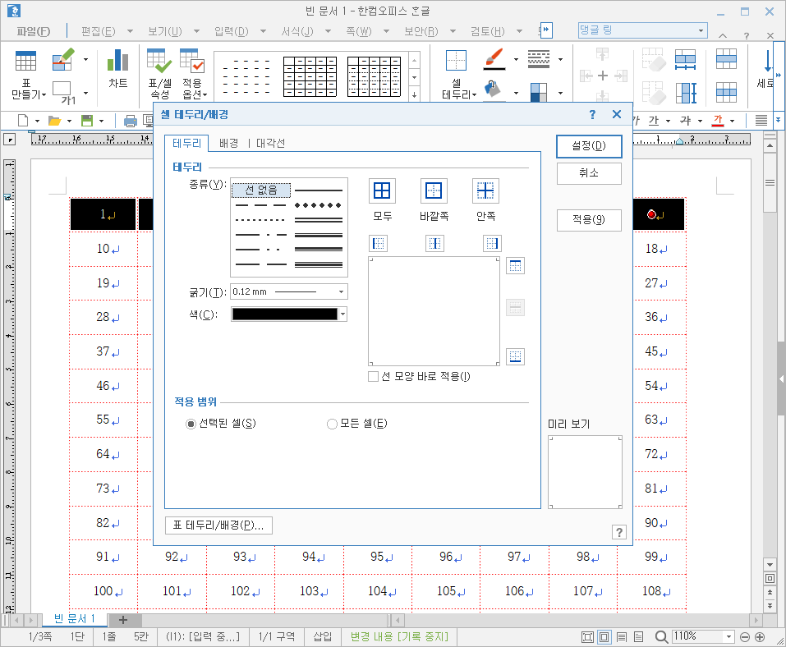Apply border to All (모두) icon
The image size is (786, 647).
[382, 191]
